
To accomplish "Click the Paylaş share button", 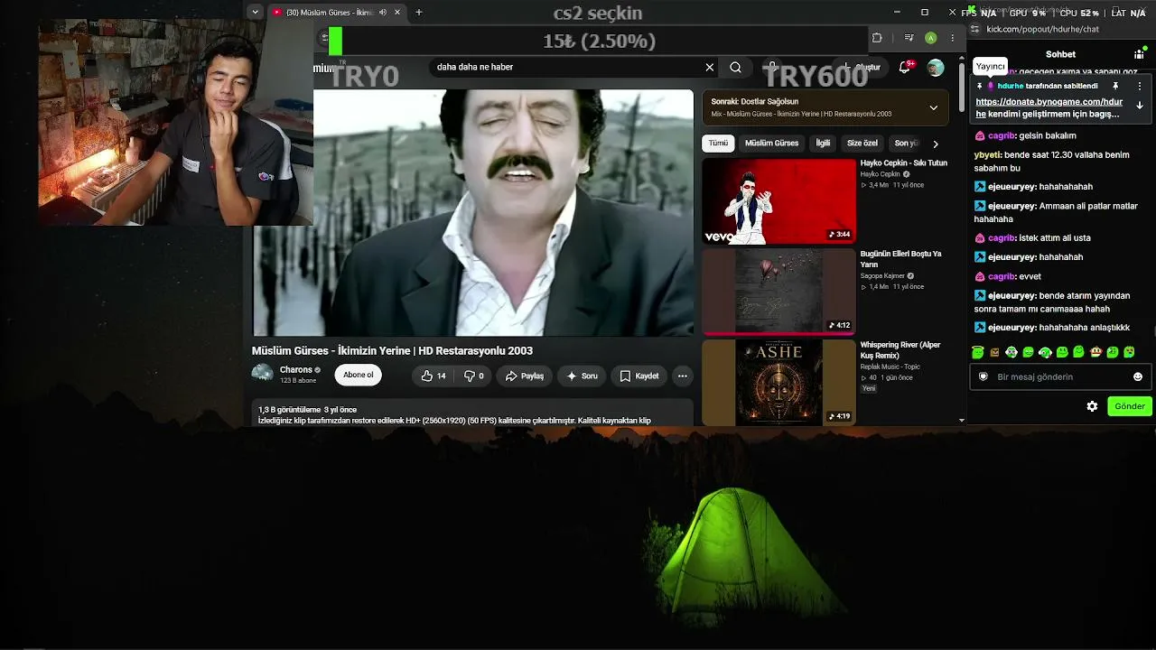I will coord(525,376).
